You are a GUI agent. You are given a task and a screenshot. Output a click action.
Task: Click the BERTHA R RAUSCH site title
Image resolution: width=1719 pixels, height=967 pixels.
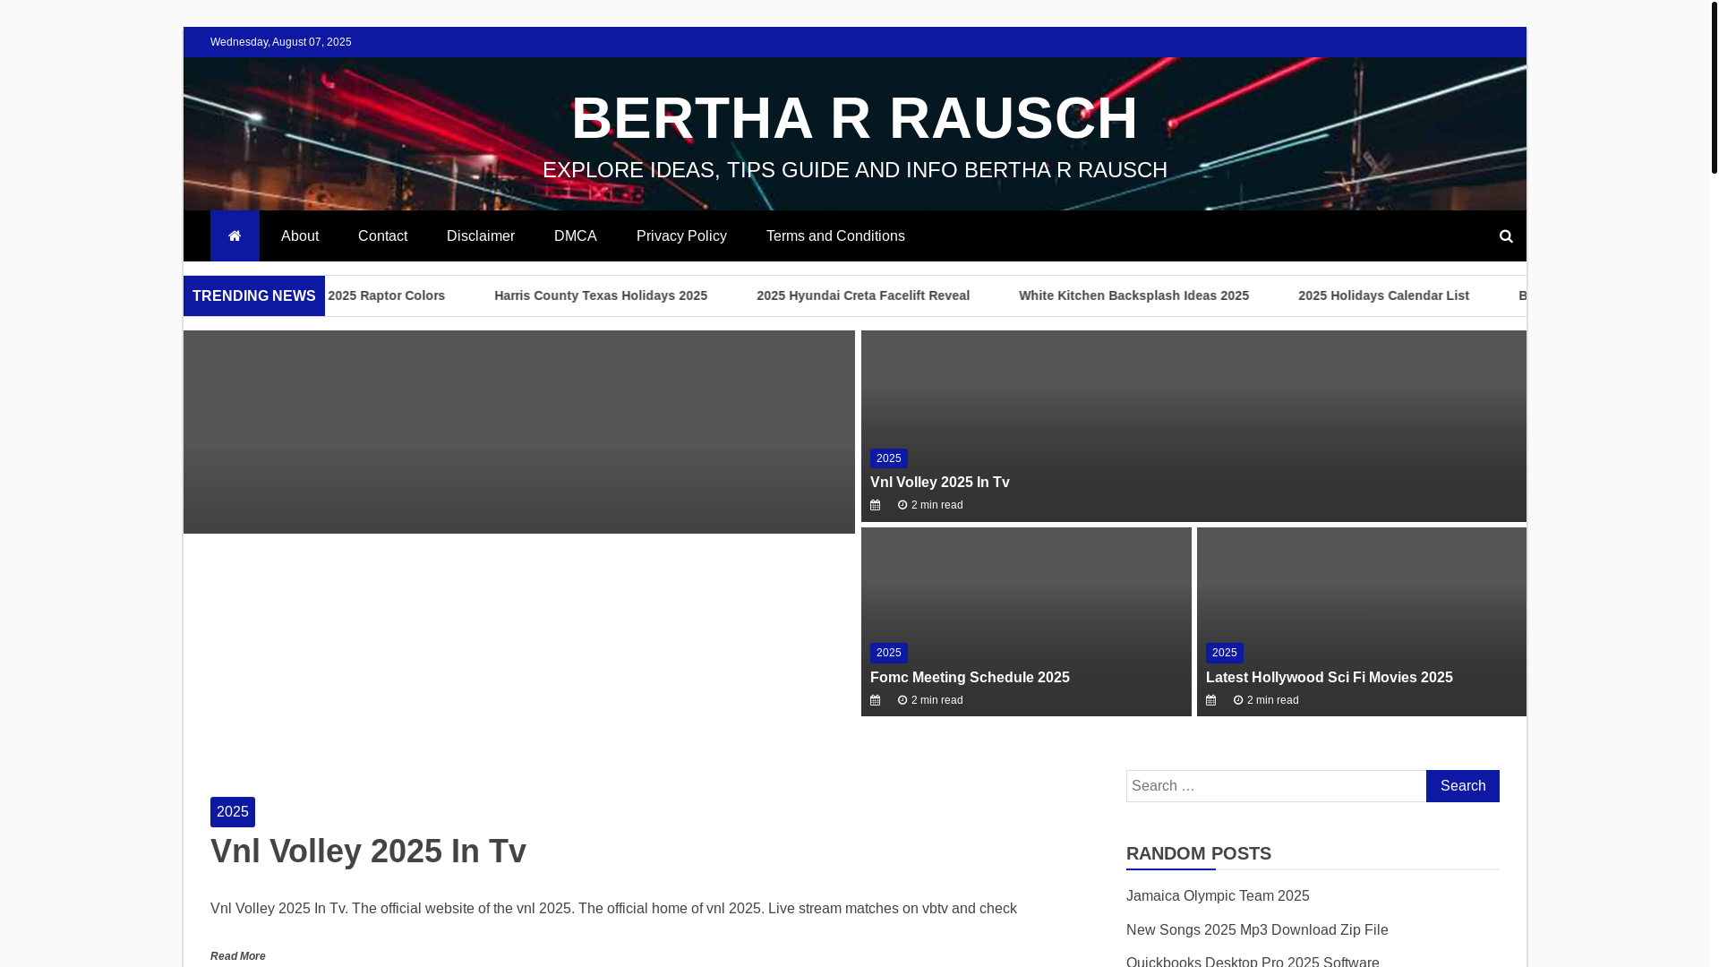click(855, 118)
